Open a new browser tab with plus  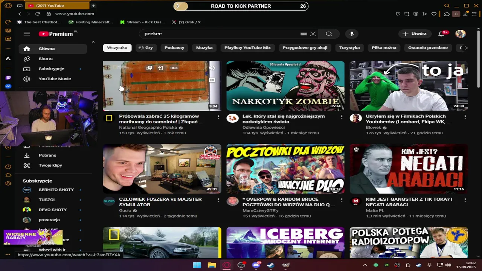coord(93,6)
